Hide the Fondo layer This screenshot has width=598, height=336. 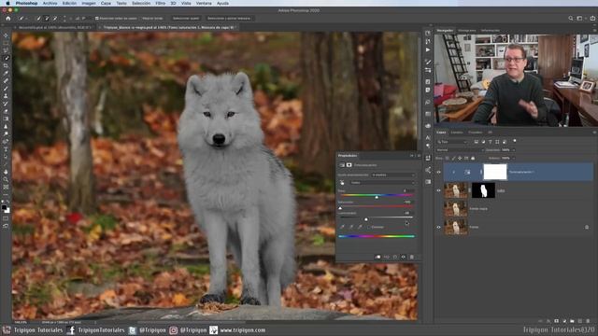click(438, 227)
